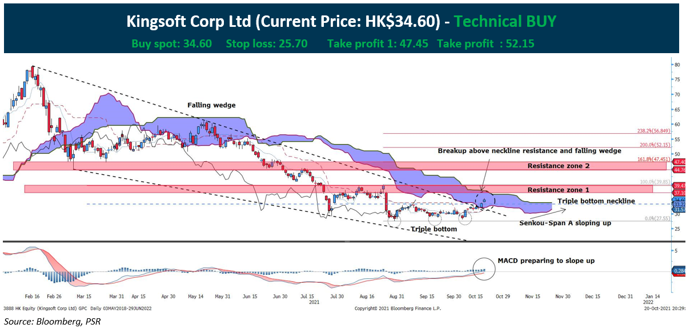Click the red 37.10 price tag
This screenshot has width=690, height=332.
pos(680,193)
